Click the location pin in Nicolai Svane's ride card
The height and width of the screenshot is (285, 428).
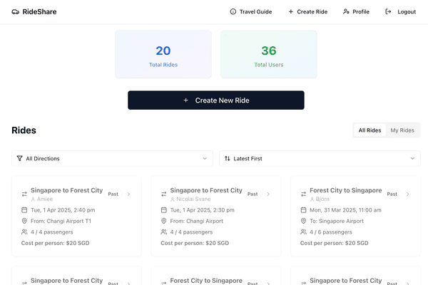pyautogui.click(x=164, y=221)
